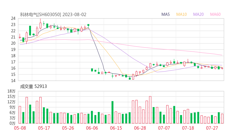Select the 06-28 date label
Viewport: 227px width, 135px height.
click(x=140, y=128)
